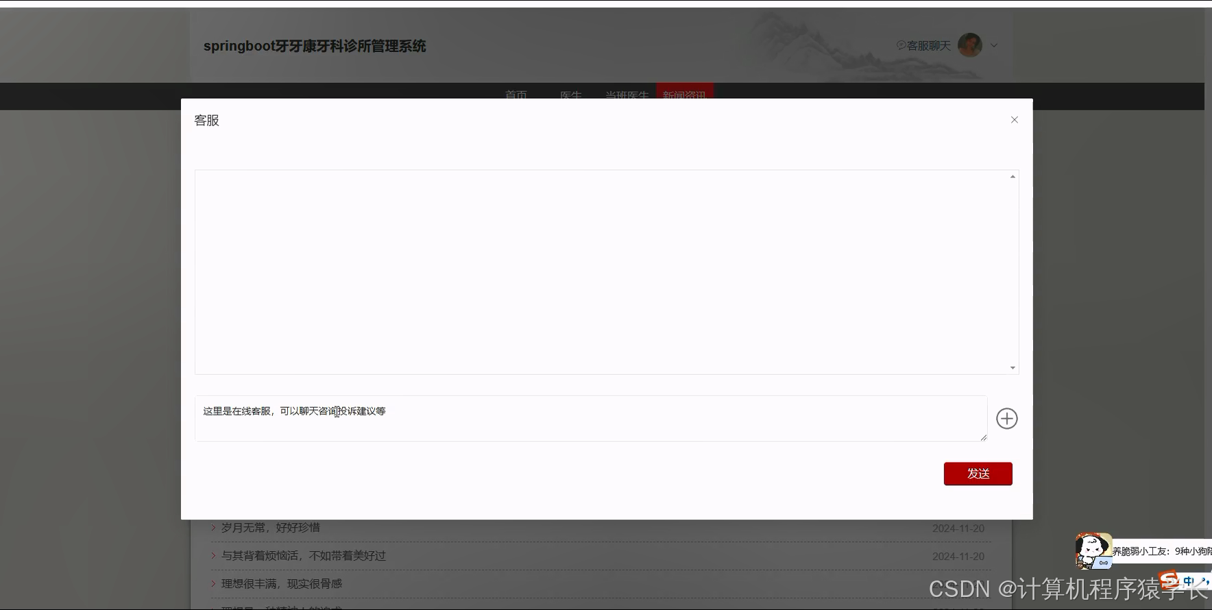Close the 客服 chat dialog
The height and width of the screenshot is (610, 1212).
tap(1014, 120)
